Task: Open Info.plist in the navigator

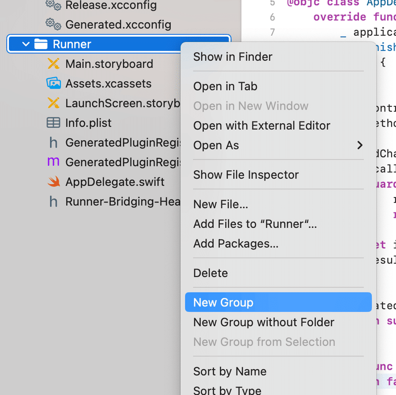Action: pyautogui.click(x=89, y=123)
